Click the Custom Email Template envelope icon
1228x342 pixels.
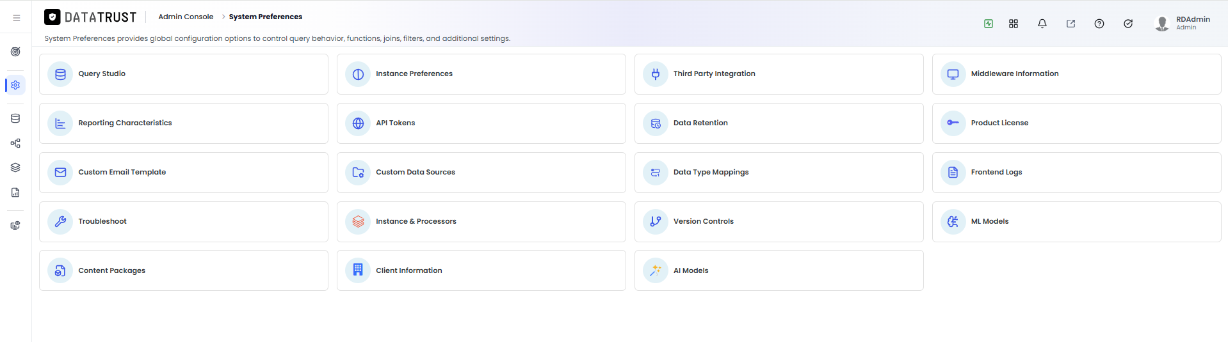click(60, 173)
